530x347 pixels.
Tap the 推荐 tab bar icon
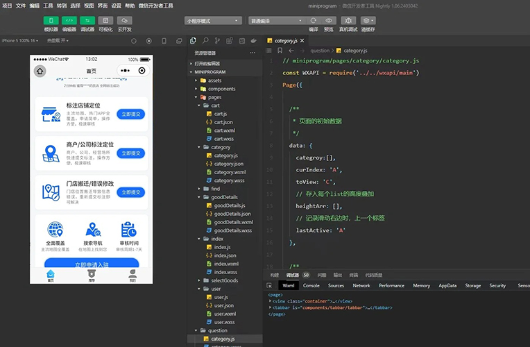(92, 276)
